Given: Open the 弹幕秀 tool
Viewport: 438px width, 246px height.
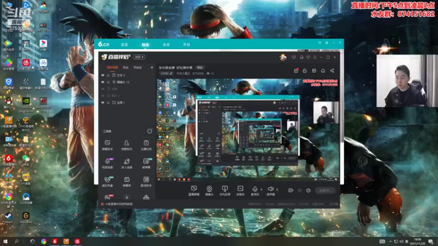Looking at the screenshot, I should (126, 181).
